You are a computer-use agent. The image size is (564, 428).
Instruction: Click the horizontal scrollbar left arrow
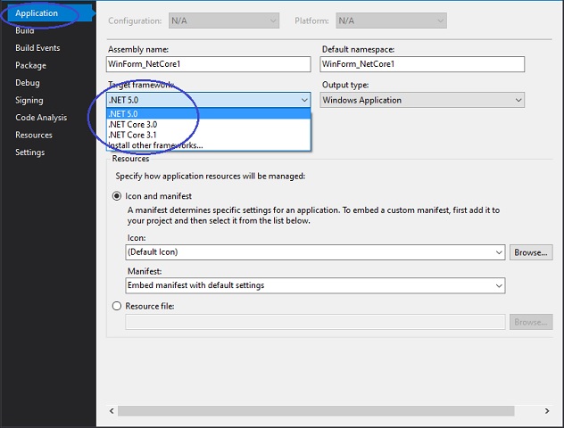pos(112,411)
